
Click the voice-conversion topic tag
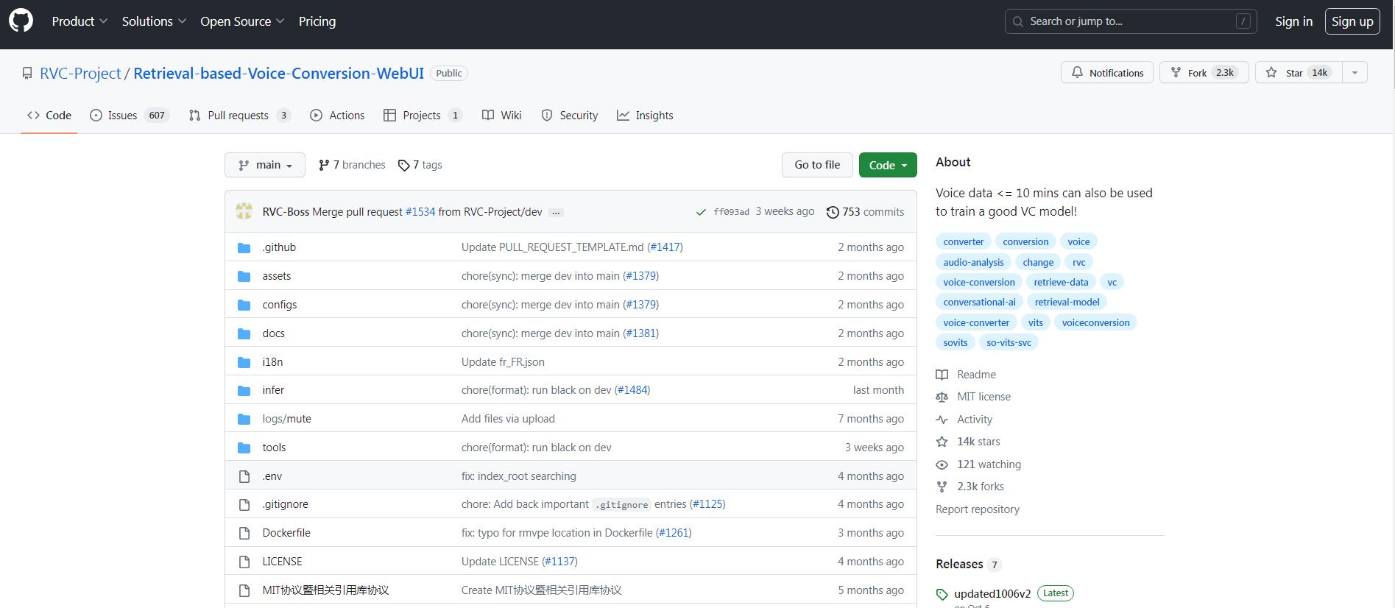[x=979, y=282]
